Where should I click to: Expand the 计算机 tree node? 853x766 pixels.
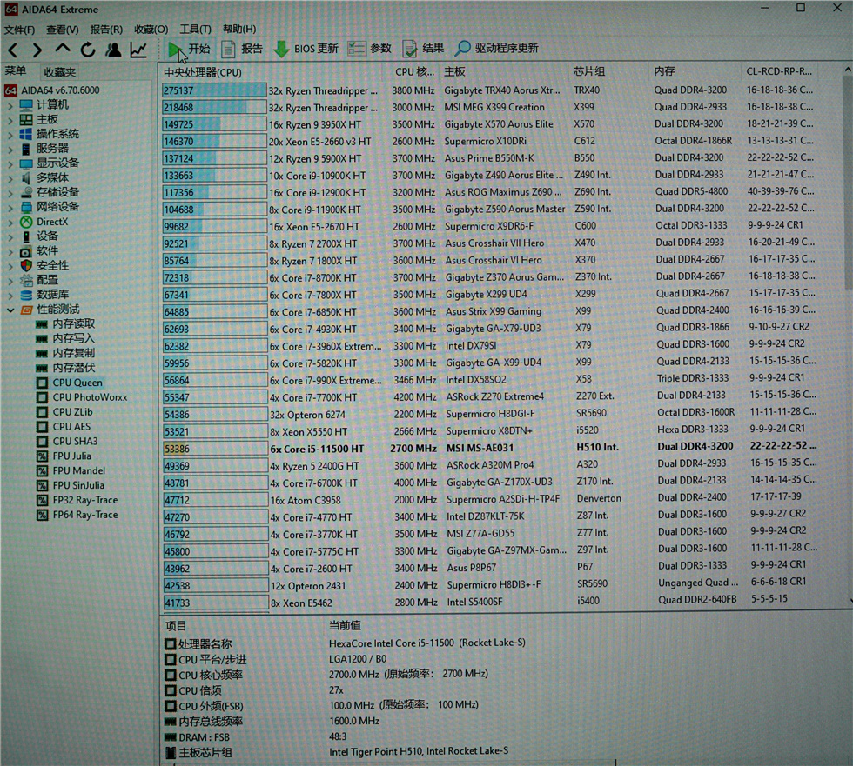pos(10,105)
